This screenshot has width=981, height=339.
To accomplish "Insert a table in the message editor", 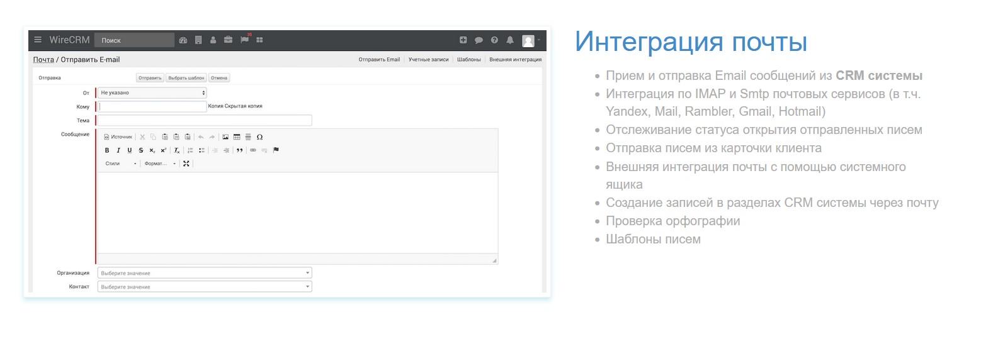I will pos(237,136).
